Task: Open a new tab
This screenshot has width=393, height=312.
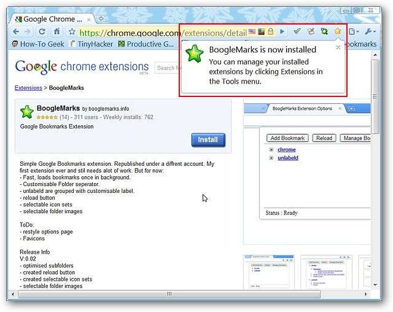Action: pos(101,18)
